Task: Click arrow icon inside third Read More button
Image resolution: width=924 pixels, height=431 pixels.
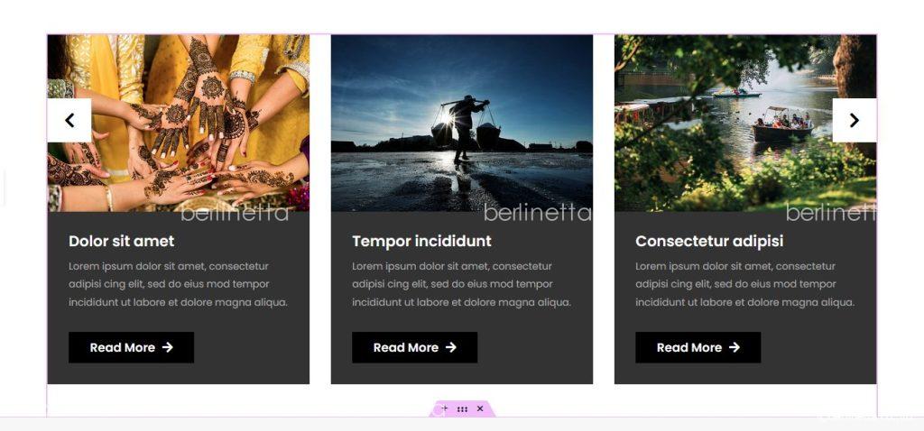Action: [x=735, y=347]
